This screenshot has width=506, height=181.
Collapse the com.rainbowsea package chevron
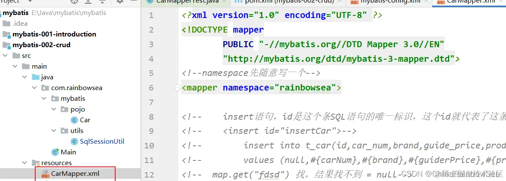34,88
